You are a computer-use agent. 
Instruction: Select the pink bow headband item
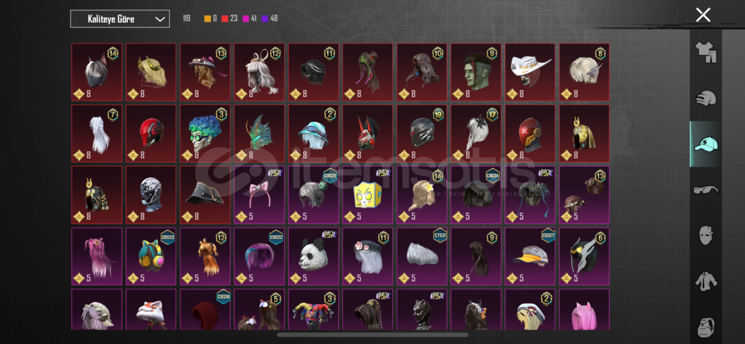[x=259, y=195]
